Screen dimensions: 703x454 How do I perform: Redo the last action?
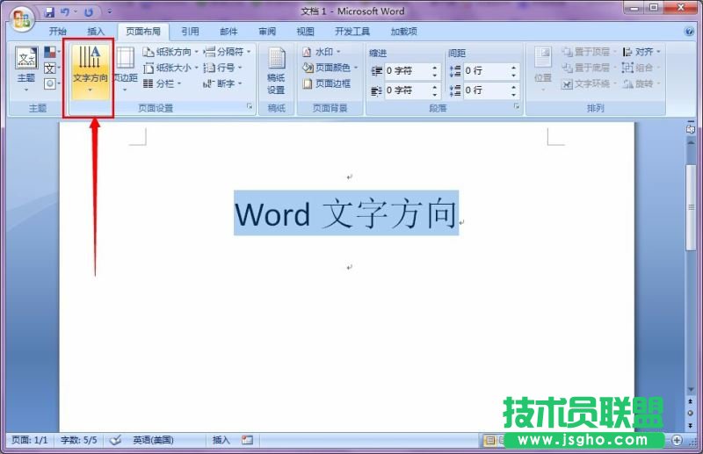point(89,12)
